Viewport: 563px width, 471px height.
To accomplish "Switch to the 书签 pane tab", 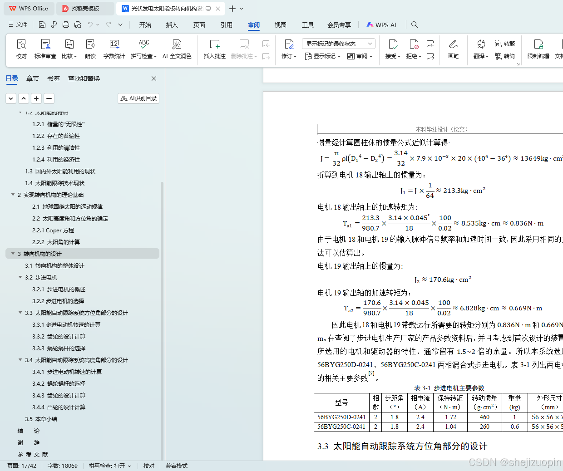I will click(x=54, y=78).
